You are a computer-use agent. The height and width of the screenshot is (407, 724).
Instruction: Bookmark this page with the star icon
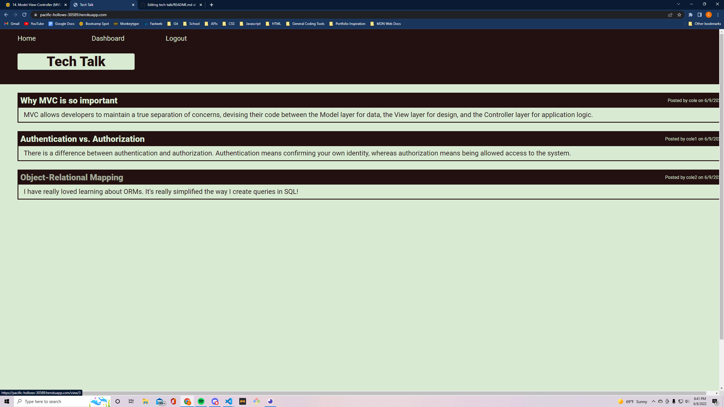click(x=679, y=15)
